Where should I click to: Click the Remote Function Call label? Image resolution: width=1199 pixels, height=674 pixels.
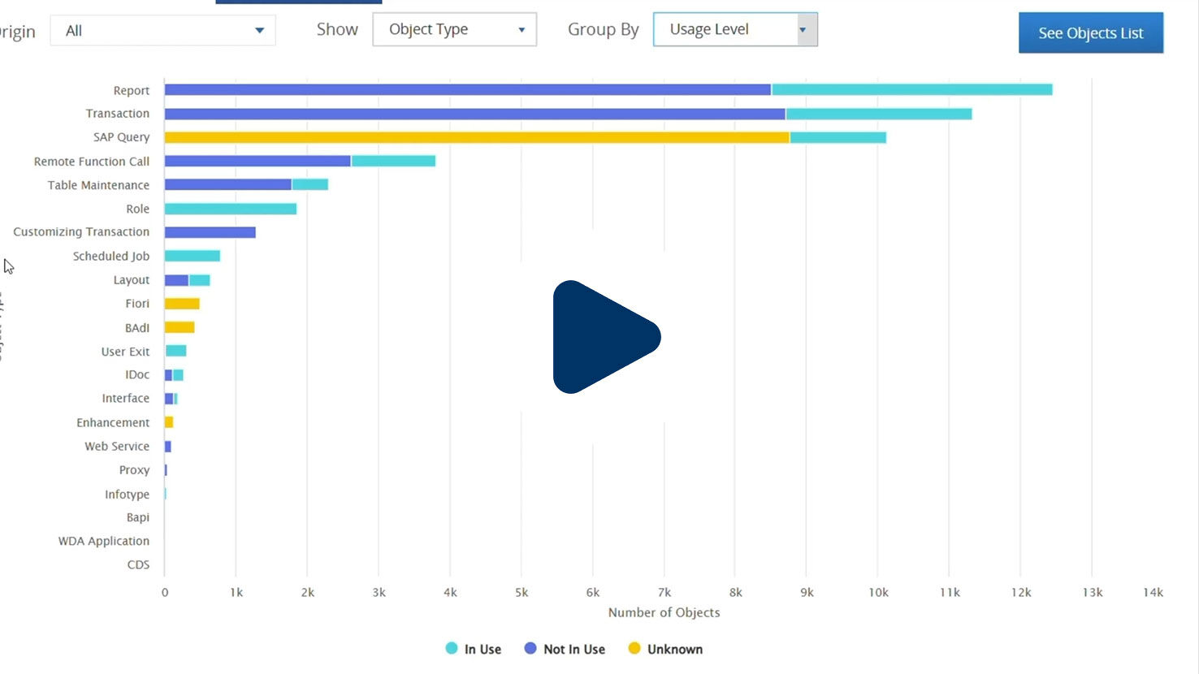click(x=92, y=161)
